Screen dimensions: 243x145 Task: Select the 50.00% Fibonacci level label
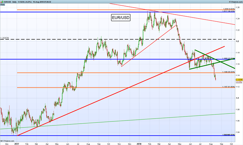point(229,72)
